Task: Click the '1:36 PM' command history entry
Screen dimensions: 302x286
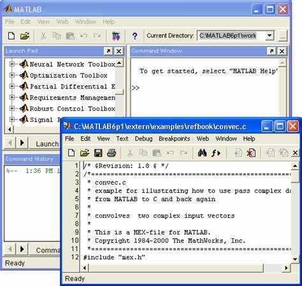Action: click(x=33, y=171)
